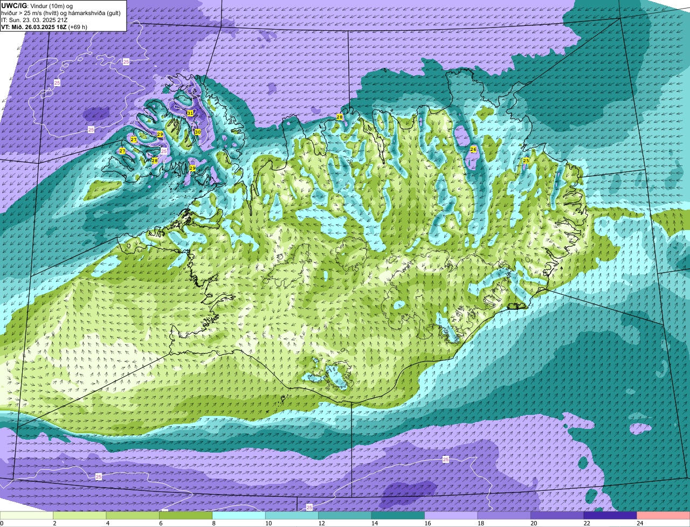Click the 8–10 m/s pale cyan legend swatch

pyautogui.click(x=239, y=515)
